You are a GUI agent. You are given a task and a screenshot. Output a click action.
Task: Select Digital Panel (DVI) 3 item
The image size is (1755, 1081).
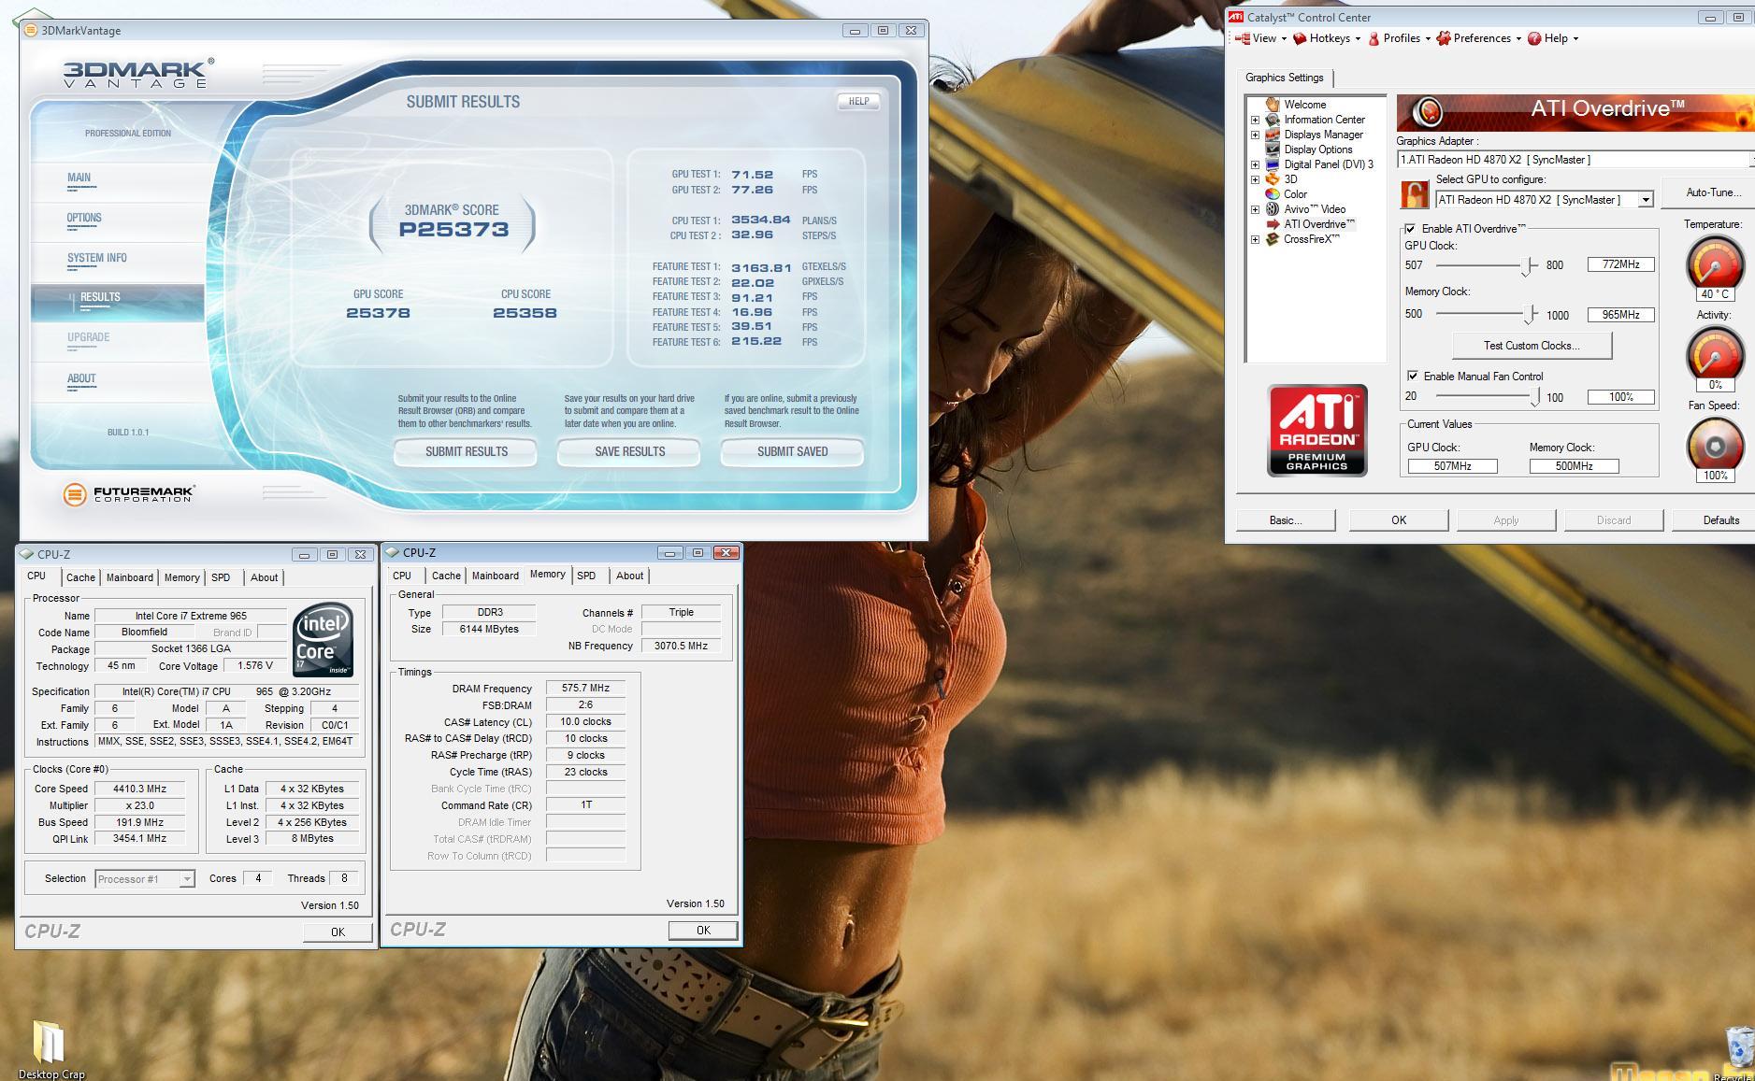click(x=1328, y=164)
